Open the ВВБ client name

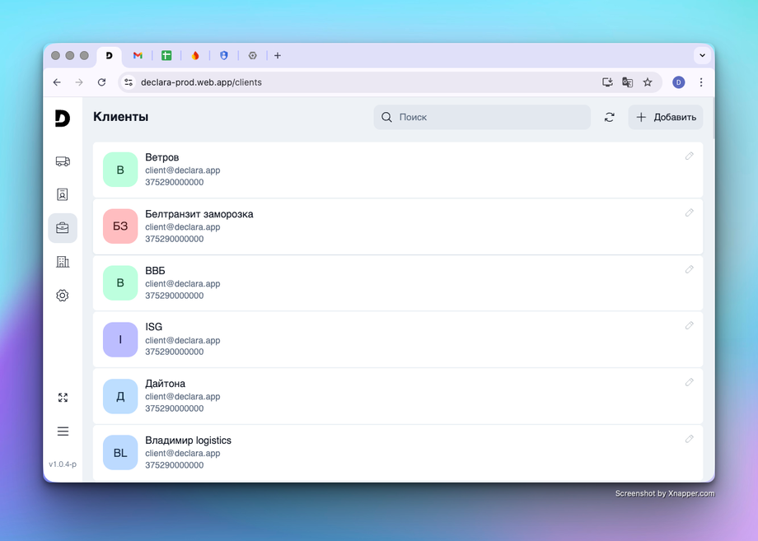click(155, 270)
